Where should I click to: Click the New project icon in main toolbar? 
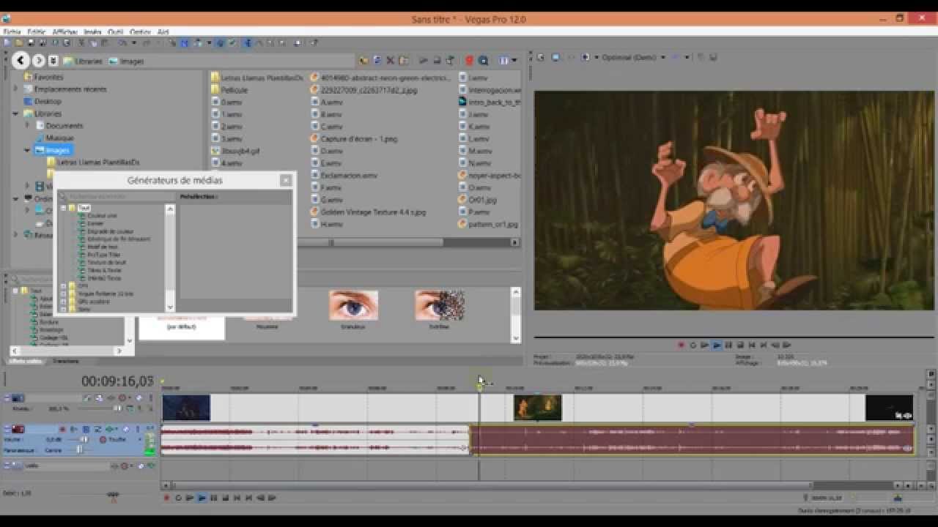click(x=7, y=42)
